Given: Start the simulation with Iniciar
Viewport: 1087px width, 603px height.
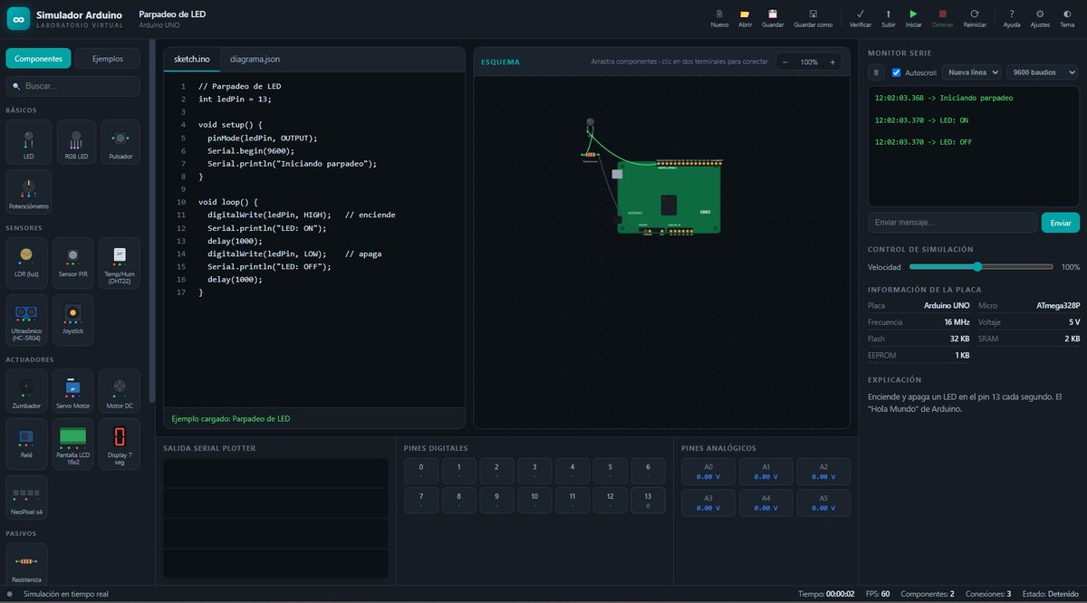Looking at the screenshot, I should tap(914, 18).
